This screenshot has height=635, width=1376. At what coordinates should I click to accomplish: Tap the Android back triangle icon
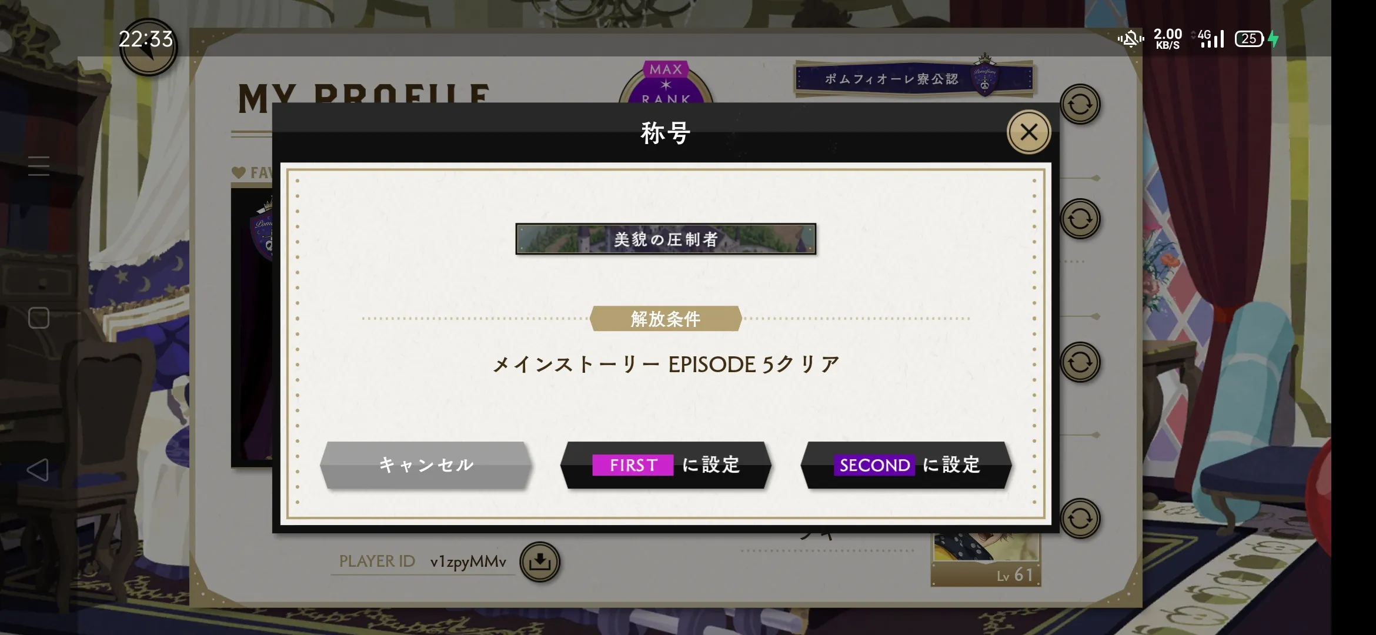(38, 470)
